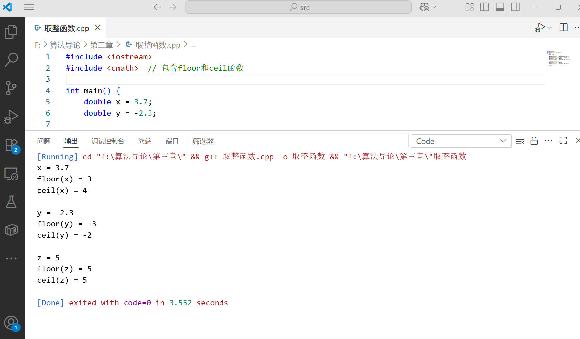Open more output panel actions

[548, 141]
